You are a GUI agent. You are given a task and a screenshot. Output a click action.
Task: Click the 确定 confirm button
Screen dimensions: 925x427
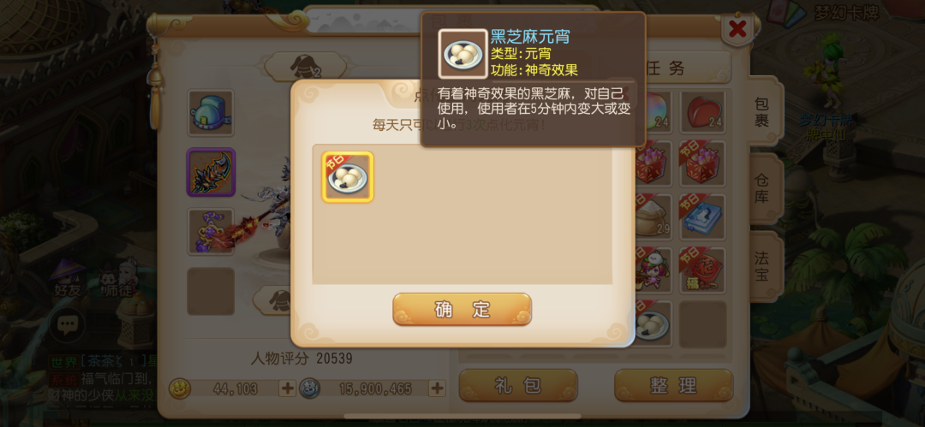(462, 309)
